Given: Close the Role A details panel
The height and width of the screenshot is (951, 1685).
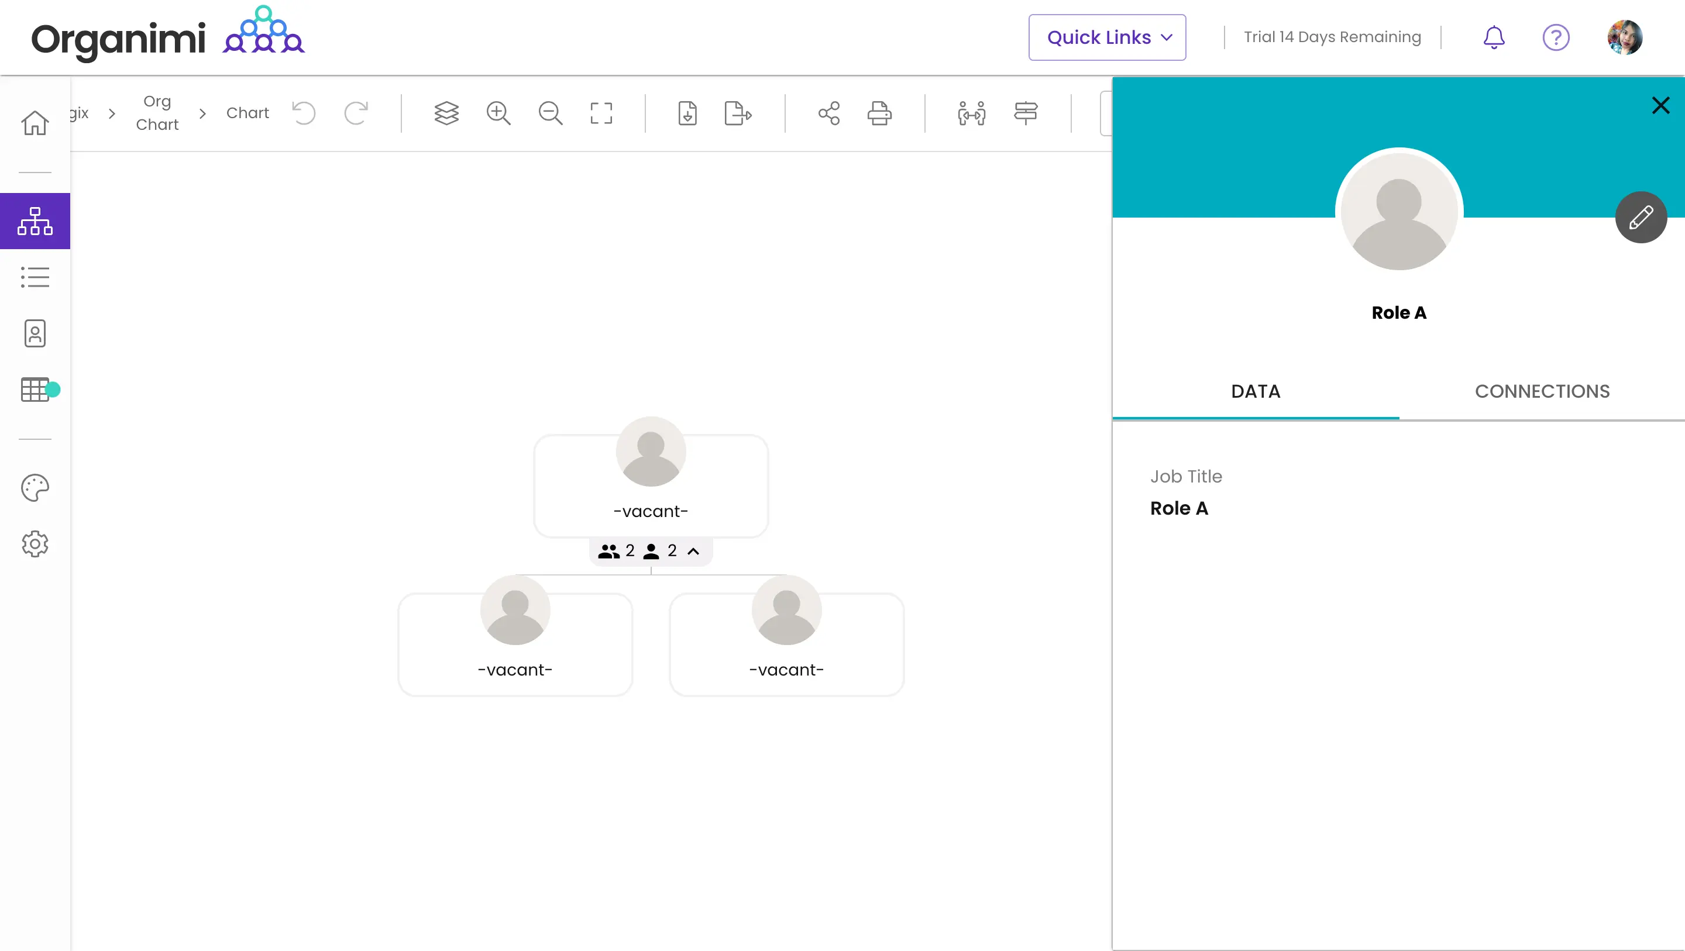Looking at the screenshot, I should click(x=1660, y=105).
